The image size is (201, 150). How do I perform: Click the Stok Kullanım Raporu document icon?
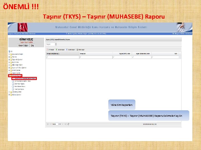pos(13,86)
